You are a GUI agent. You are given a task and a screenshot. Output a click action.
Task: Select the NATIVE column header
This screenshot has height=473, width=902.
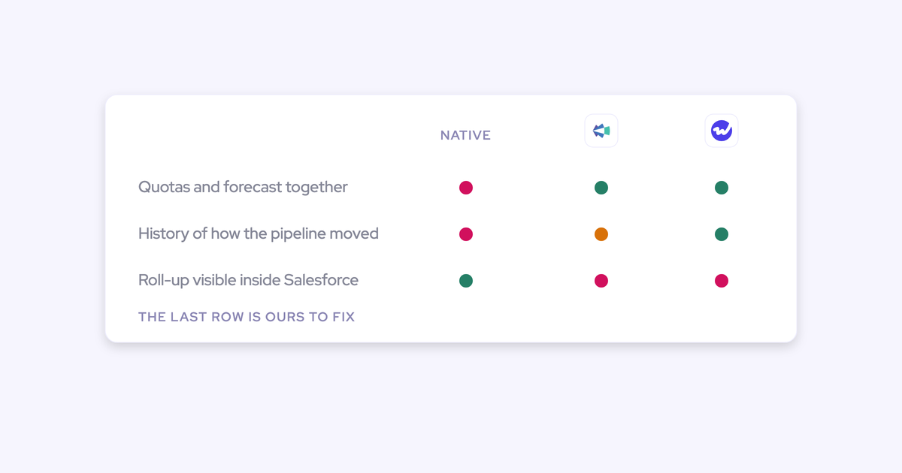tap(465, 135)
